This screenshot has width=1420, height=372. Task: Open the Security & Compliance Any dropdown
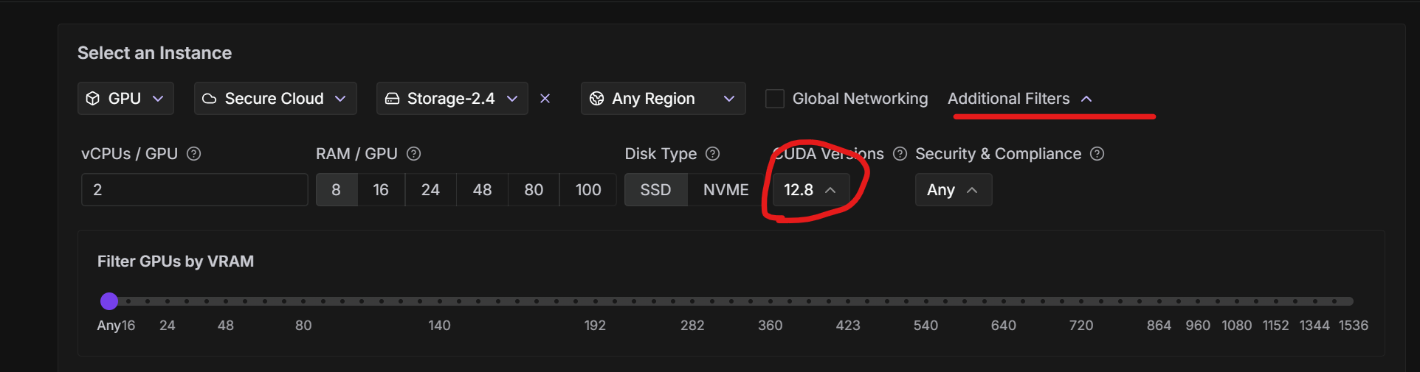click(953, 190)
